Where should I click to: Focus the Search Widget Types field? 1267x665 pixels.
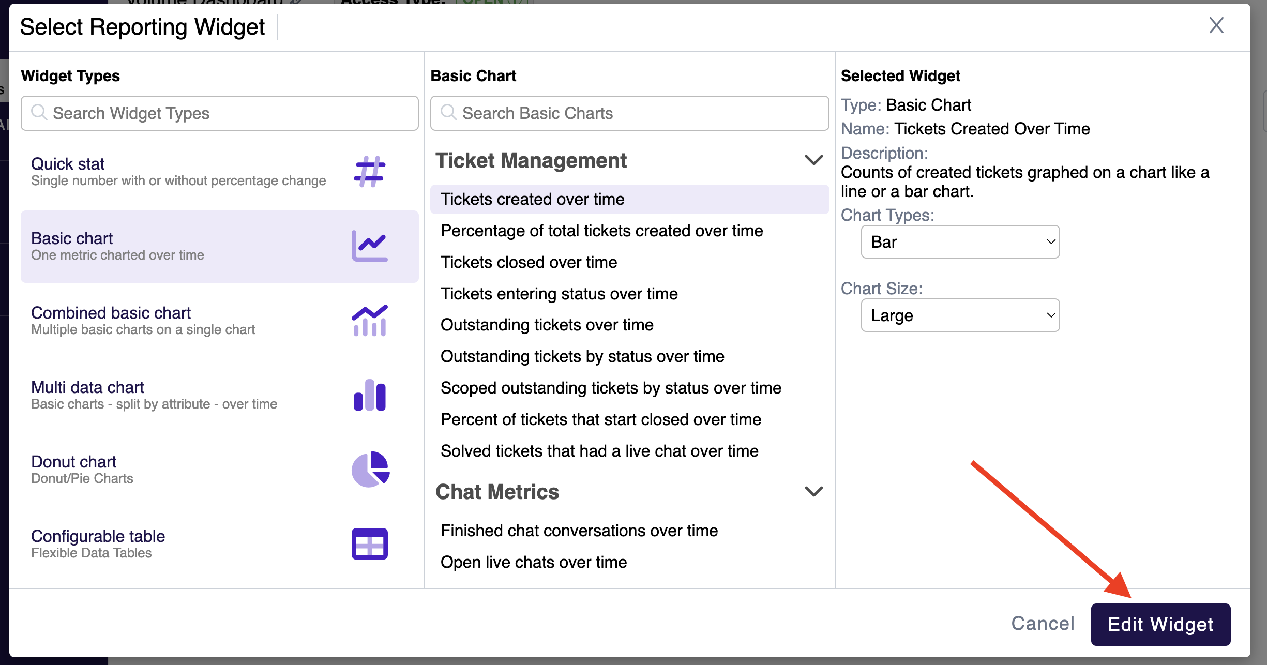point(220,113)
